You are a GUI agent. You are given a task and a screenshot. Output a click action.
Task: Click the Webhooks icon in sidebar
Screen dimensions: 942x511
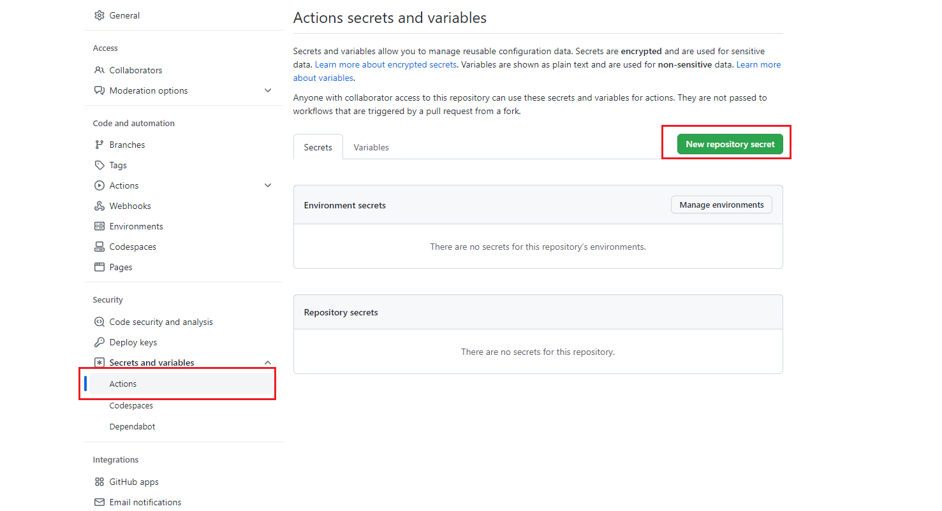(99, 206)
